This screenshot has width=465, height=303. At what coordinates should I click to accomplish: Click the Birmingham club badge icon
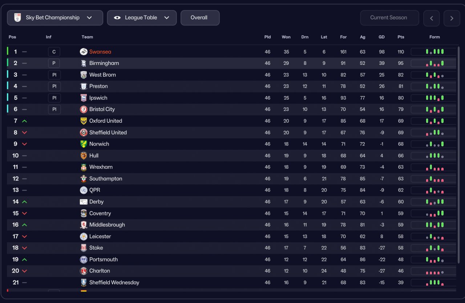click(x=84, y=63)
